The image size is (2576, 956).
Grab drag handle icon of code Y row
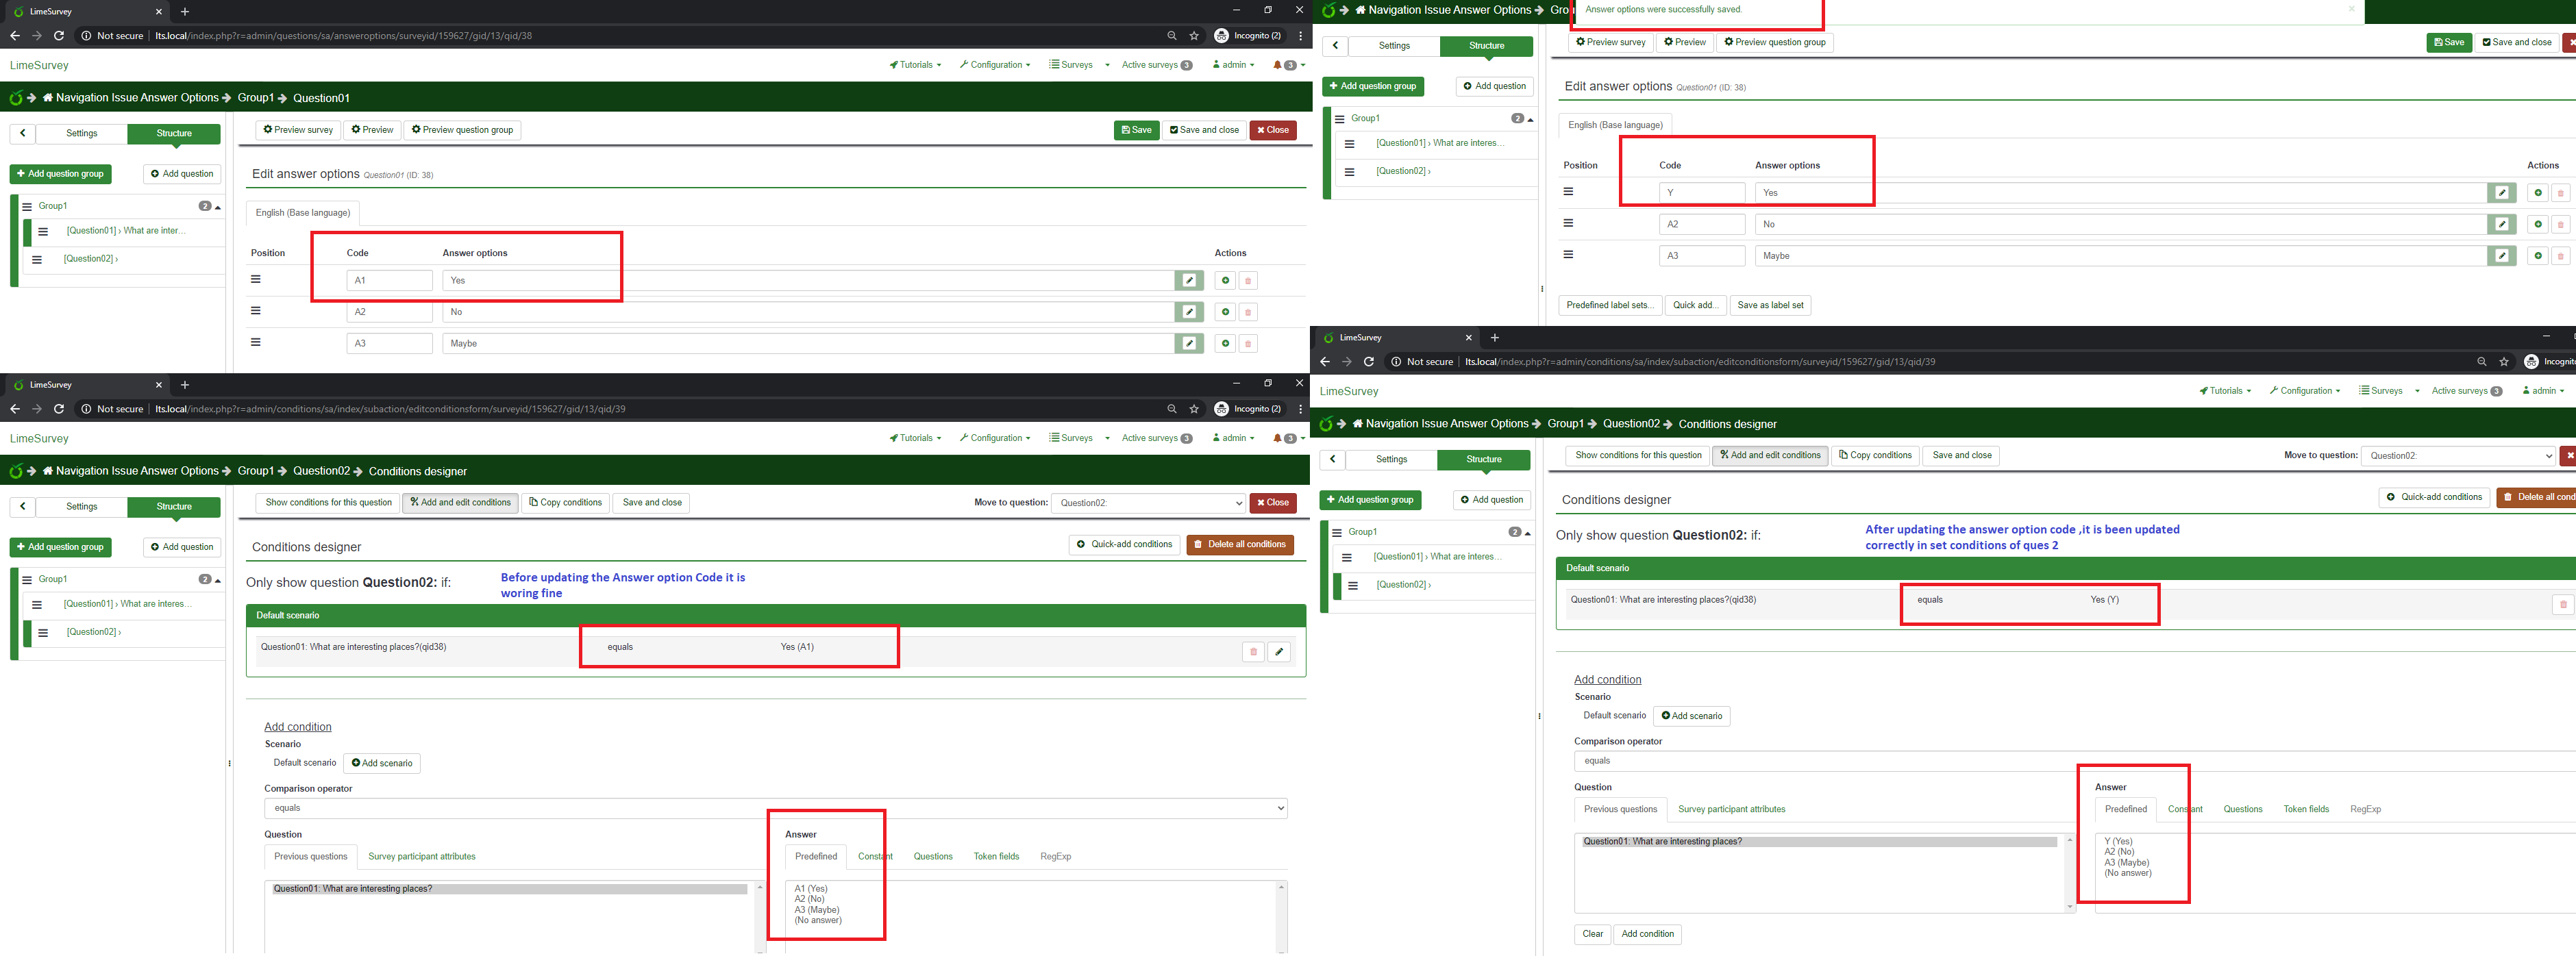(1567, 192)
